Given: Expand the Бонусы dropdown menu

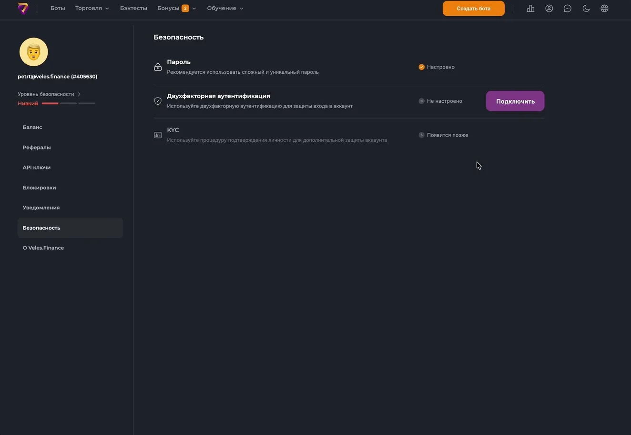Looking at the screenshot, I should click(176, 9).
